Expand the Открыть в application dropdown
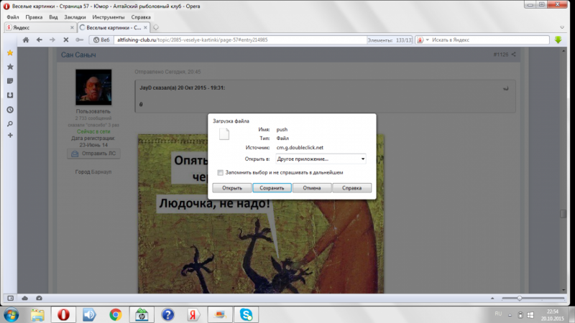 click(x=363, y=159)
